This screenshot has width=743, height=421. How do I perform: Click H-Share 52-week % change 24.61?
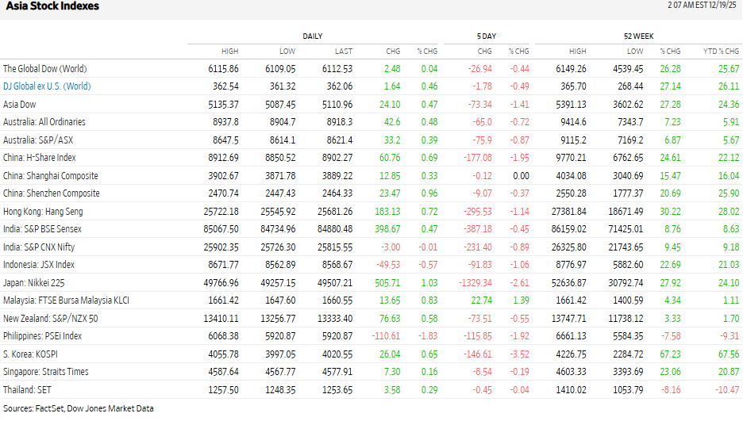[670, 158]
